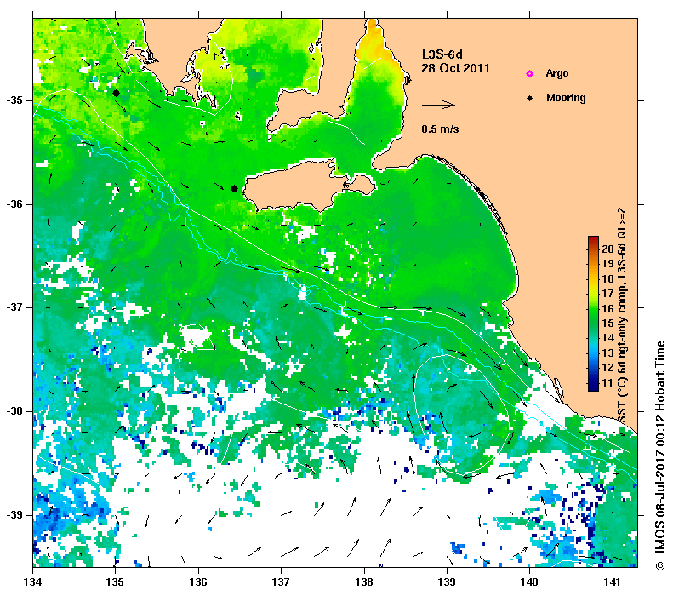Click the mooring dot near Kangaroo Island
This screenshot has width=673, height=596.
tap(234, 188)
